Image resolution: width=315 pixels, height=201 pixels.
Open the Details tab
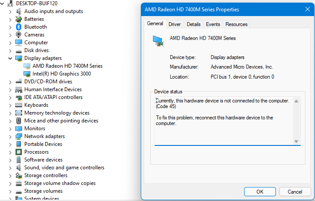[x=193, y=24]
